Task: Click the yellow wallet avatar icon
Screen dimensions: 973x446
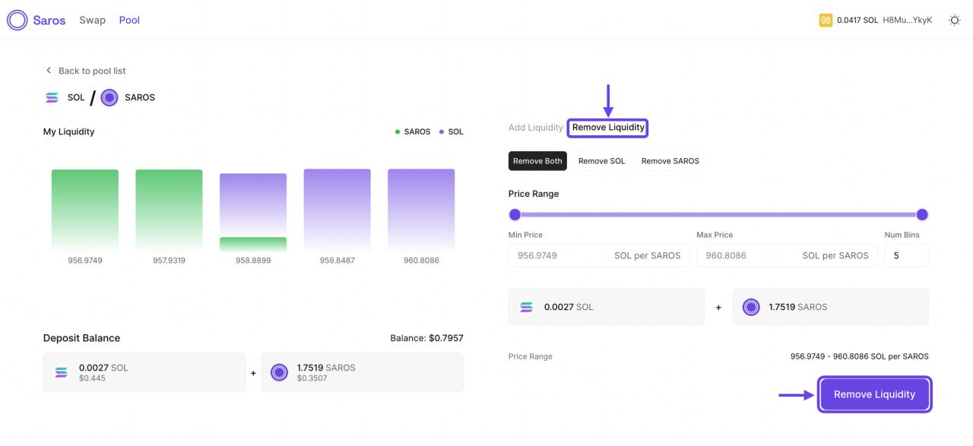Action: point(826,21)
